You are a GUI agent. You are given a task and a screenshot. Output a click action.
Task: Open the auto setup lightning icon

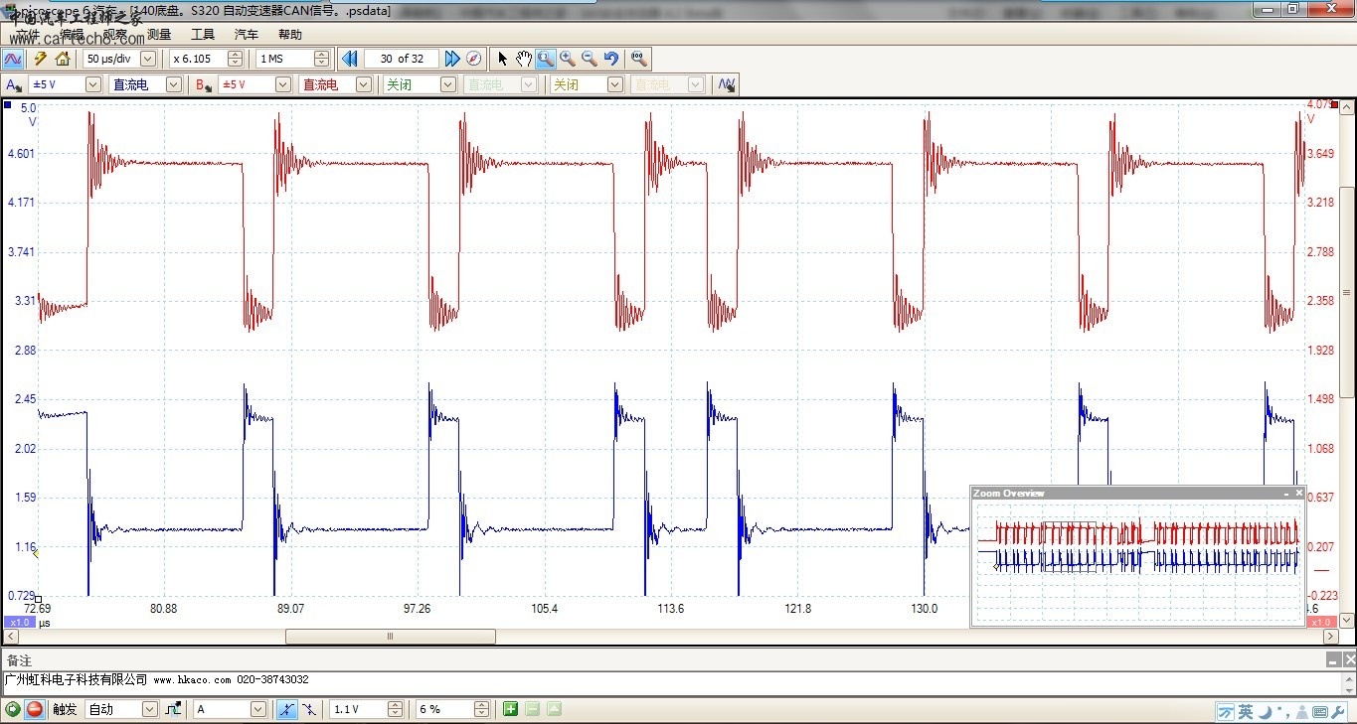tap(41, 59)
